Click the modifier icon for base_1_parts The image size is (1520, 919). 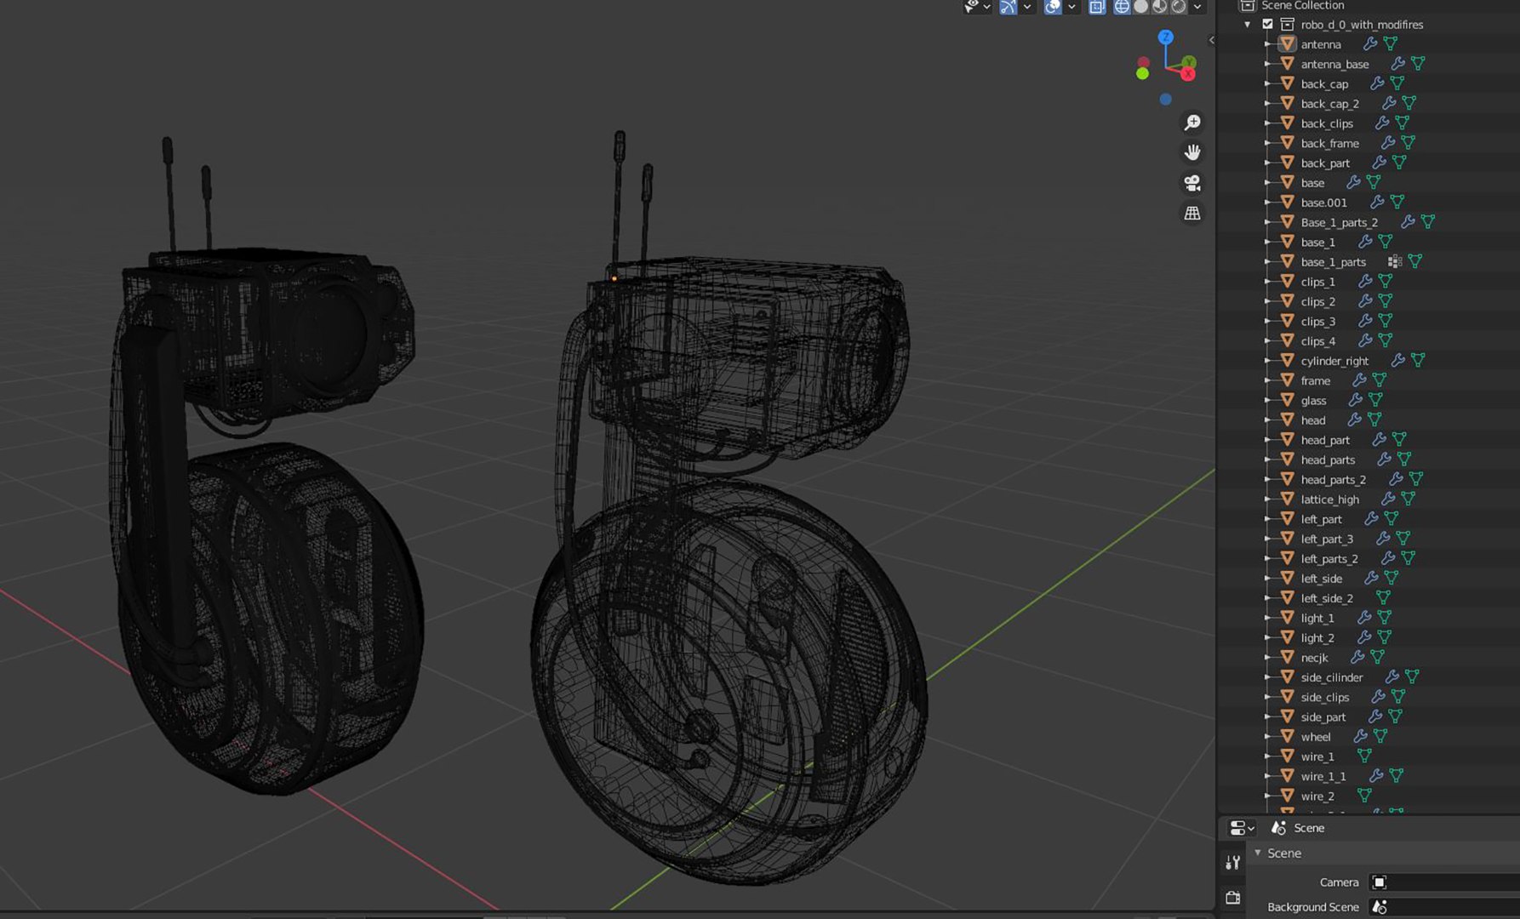pos(1394,261)
